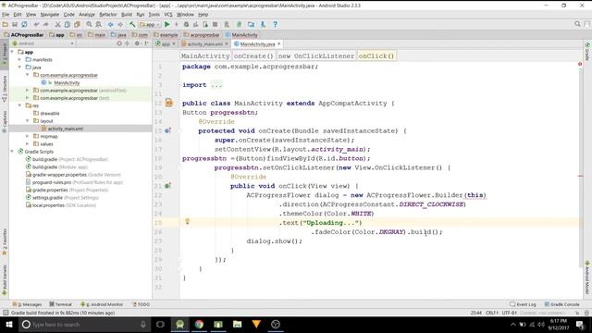The height and width of the screenshot is (333, 592).
Task: Expand com.example.acprogressbar (androidTest) node
Action: [28, 91]
